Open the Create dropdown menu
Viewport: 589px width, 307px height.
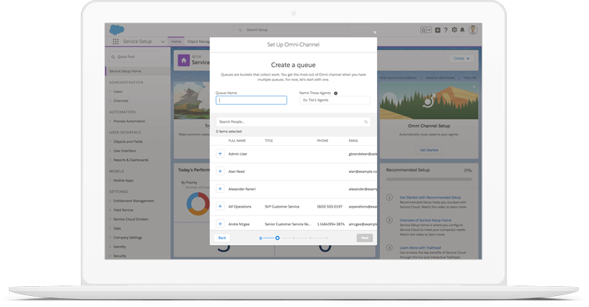[462, 58]
